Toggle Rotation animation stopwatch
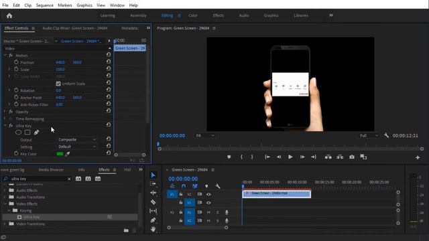429x241 pixels. 16,90
